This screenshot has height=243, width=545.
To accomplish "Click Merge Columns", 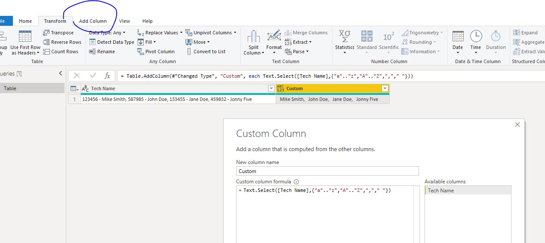I will (306, 33).
